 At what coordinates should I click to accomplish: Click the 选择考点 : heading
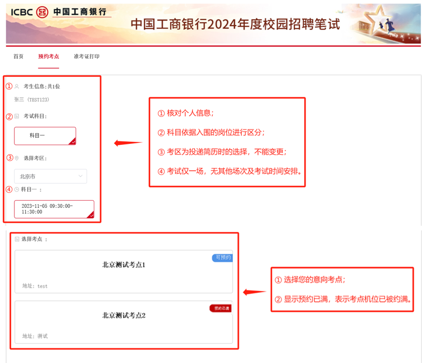point(34,239)
